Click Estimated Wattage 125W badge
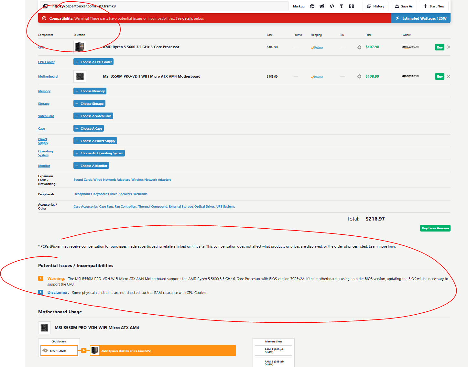 (x=421, y=18)
